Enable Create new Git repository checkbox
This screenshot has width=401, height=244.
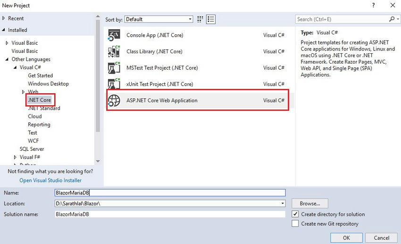click(x=295, y=224)
